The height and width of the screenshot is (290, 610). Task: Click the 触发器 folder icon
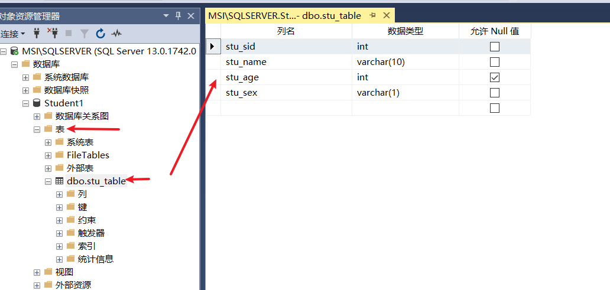pos(70,233)
